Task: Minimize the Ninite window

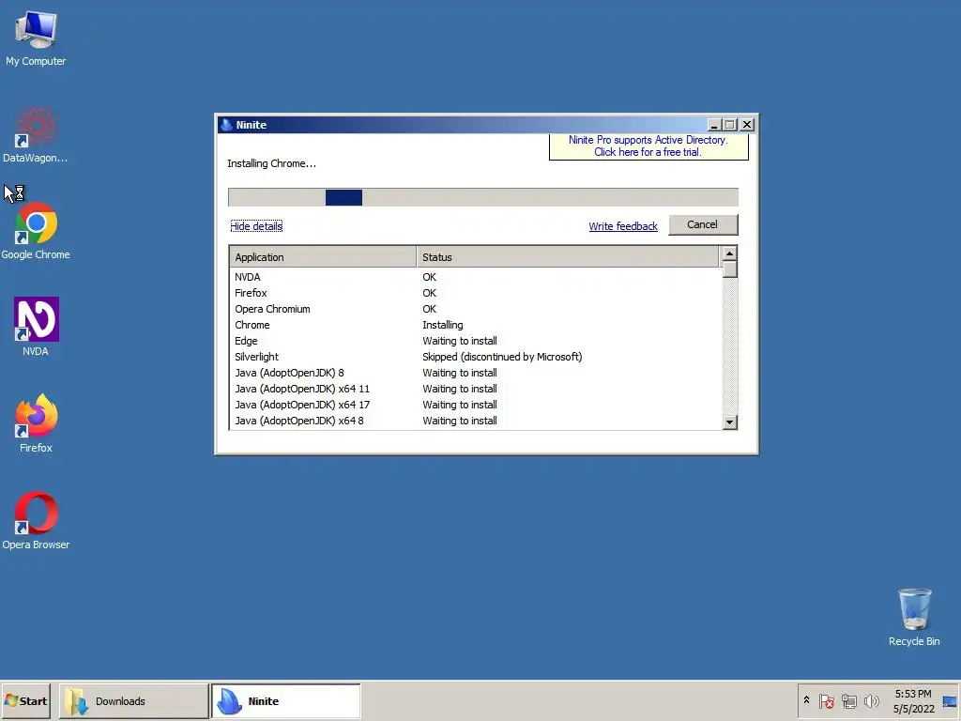Action: (714, 125)
